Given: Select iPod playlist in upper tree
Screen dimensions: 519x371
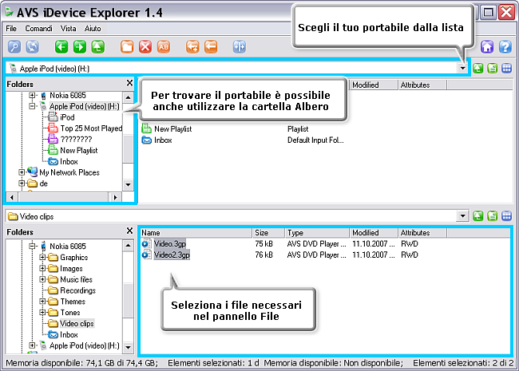Looking at the screenshot, I should click(x=67, y=117).
